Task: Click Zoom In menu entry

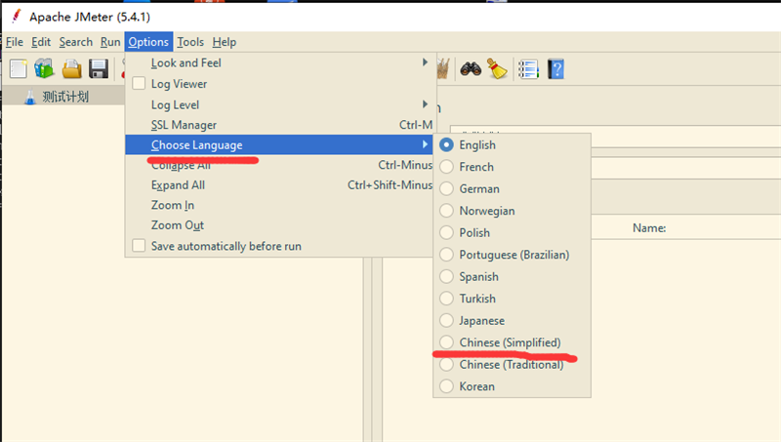Action: click(x=279, y=205)
